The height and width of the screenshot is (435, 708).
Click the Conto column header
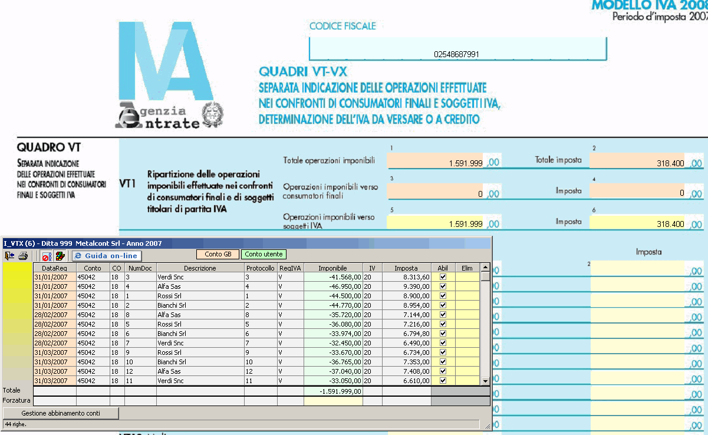tap(93, 268)
